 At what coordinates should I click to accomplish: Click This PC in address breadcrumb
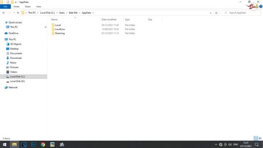point(32,13)
